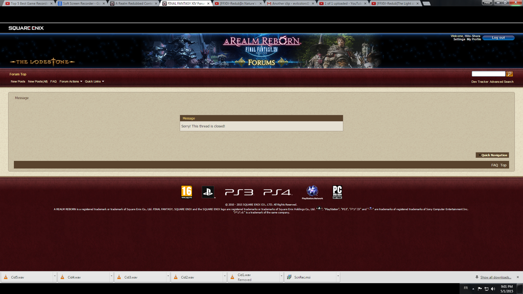Open the New Posts(All) link
The width and height of the screenshot is (523, 294).
click(38, 81)
